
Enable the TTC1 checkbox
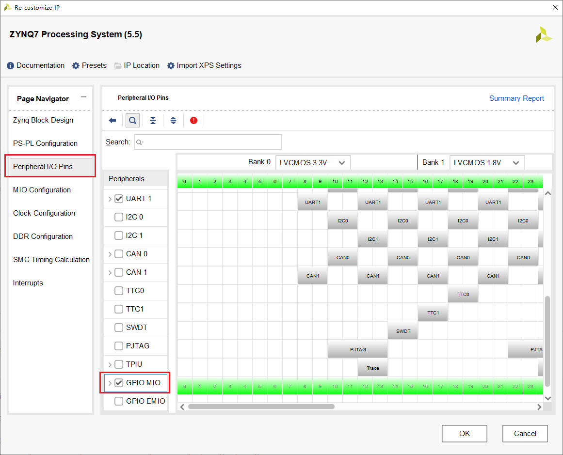tap(118, 309)
